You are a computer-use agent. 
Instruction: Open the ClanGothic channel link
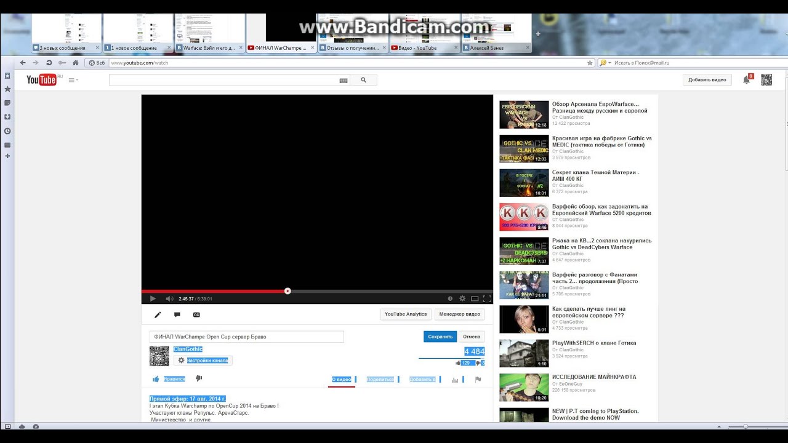coord(188,349)
